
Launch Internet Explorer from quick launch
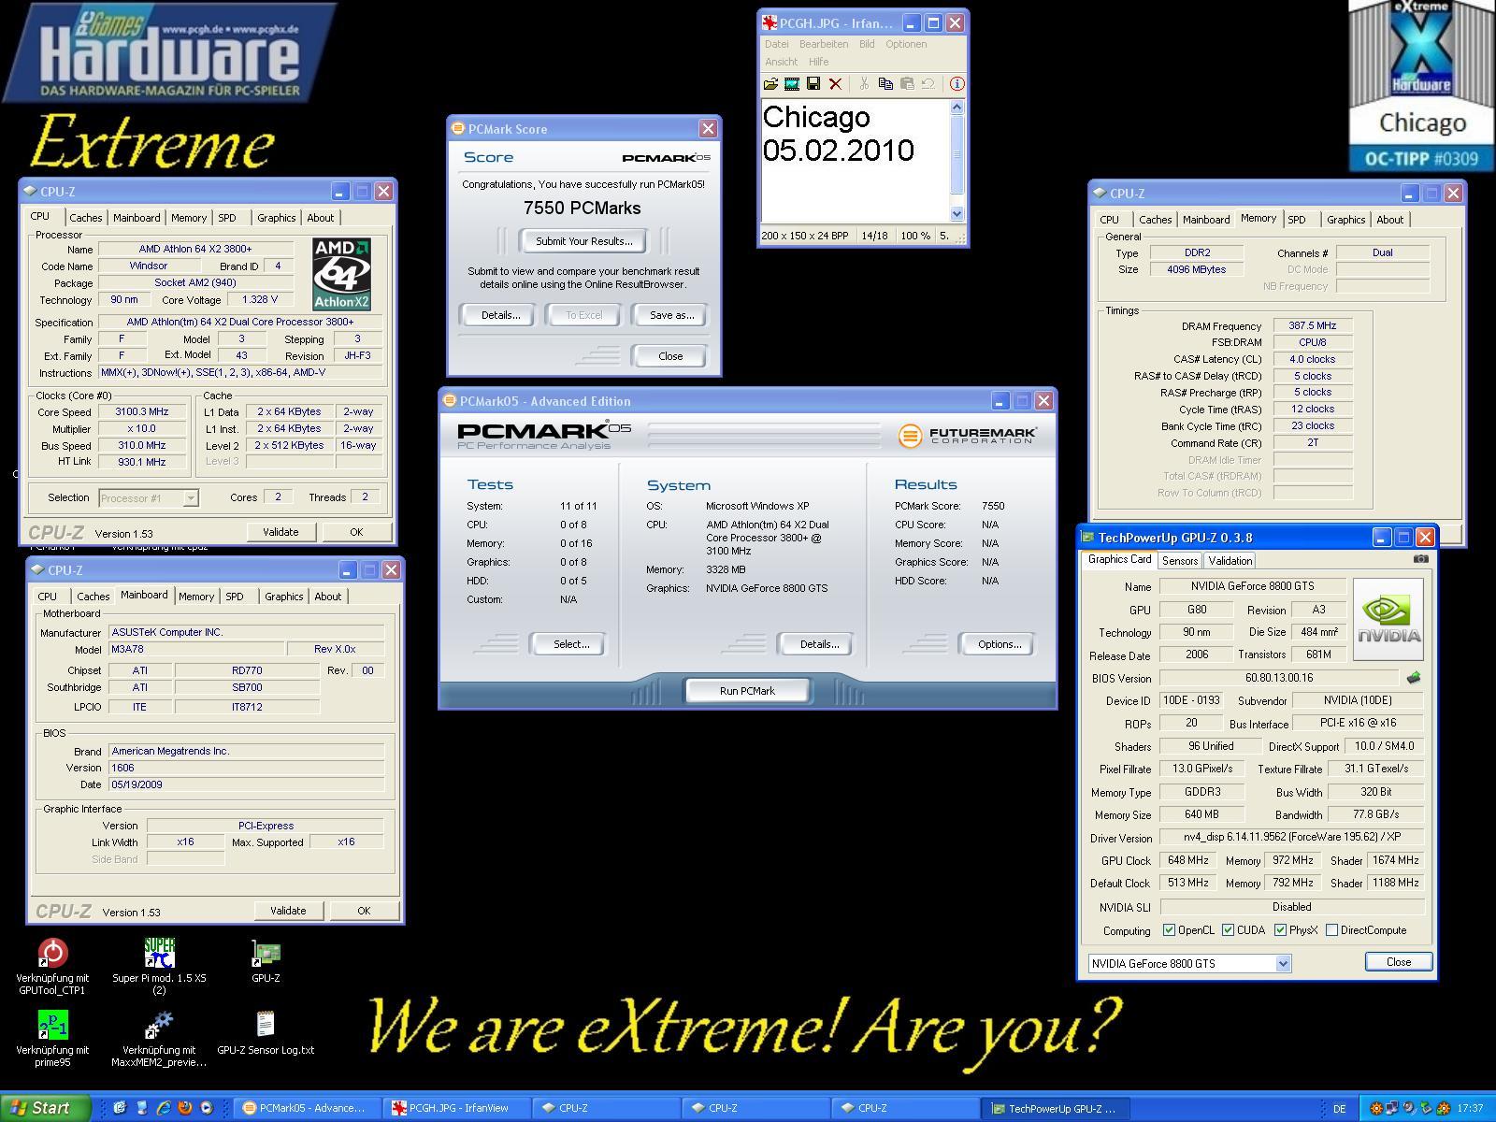164,1108
